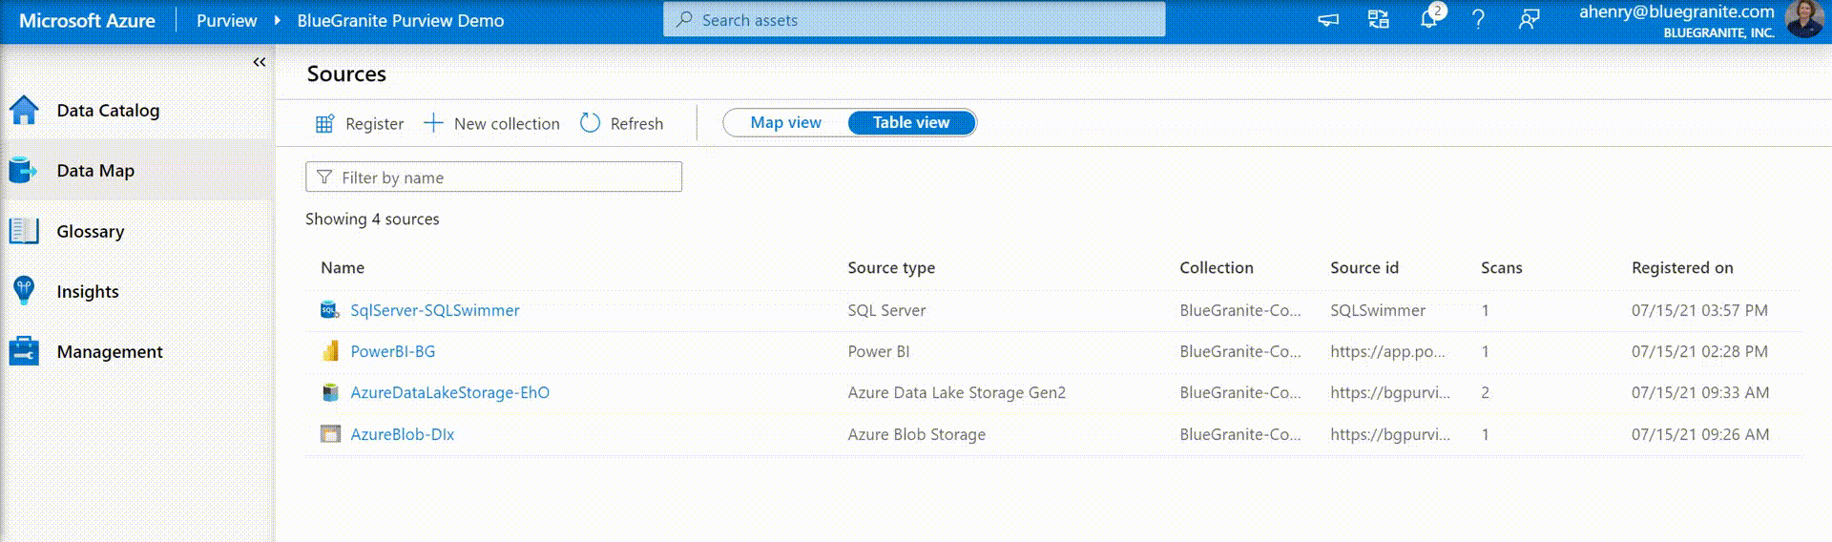Open Data Catalog section
This screenshot has width=1832, height=542.
tap(108, 111)
